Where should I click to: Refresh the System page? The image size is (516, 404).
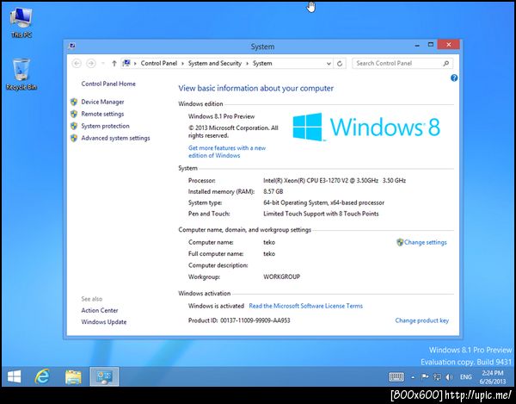tap(340, 63)
